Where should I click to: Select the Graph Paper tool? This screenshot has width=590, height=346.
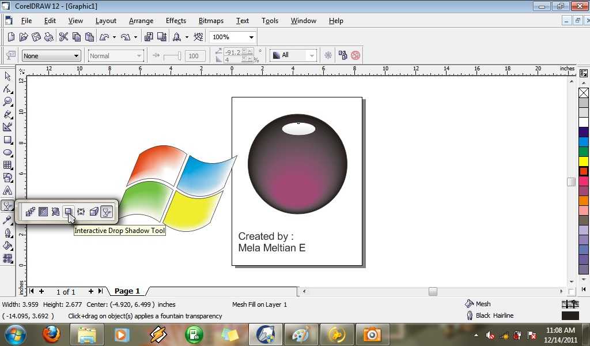(x=7, y=165)
